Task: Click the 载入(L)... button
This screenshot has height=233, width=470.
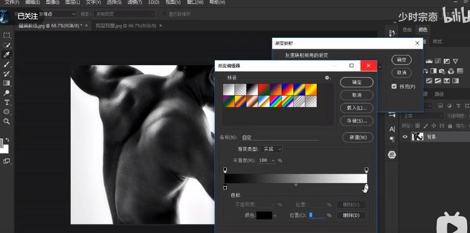Action: (357, 108)
